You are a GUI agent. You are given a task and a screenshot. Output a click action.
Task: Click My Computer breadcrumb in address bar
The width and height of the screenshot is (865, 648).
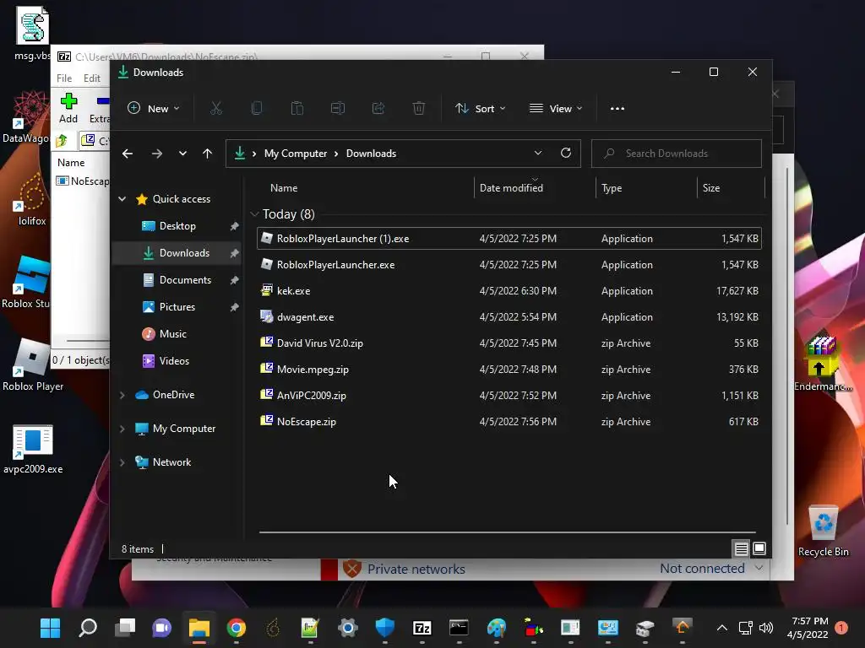coord(295,154)
